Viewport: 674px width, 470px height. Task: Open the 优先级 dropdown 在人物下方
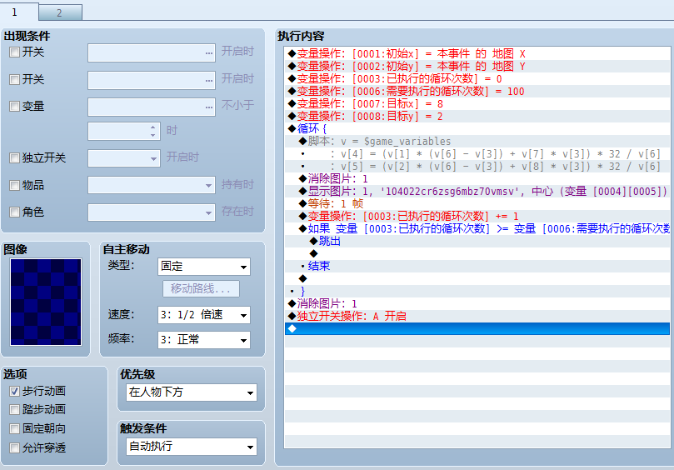point(192,392)
